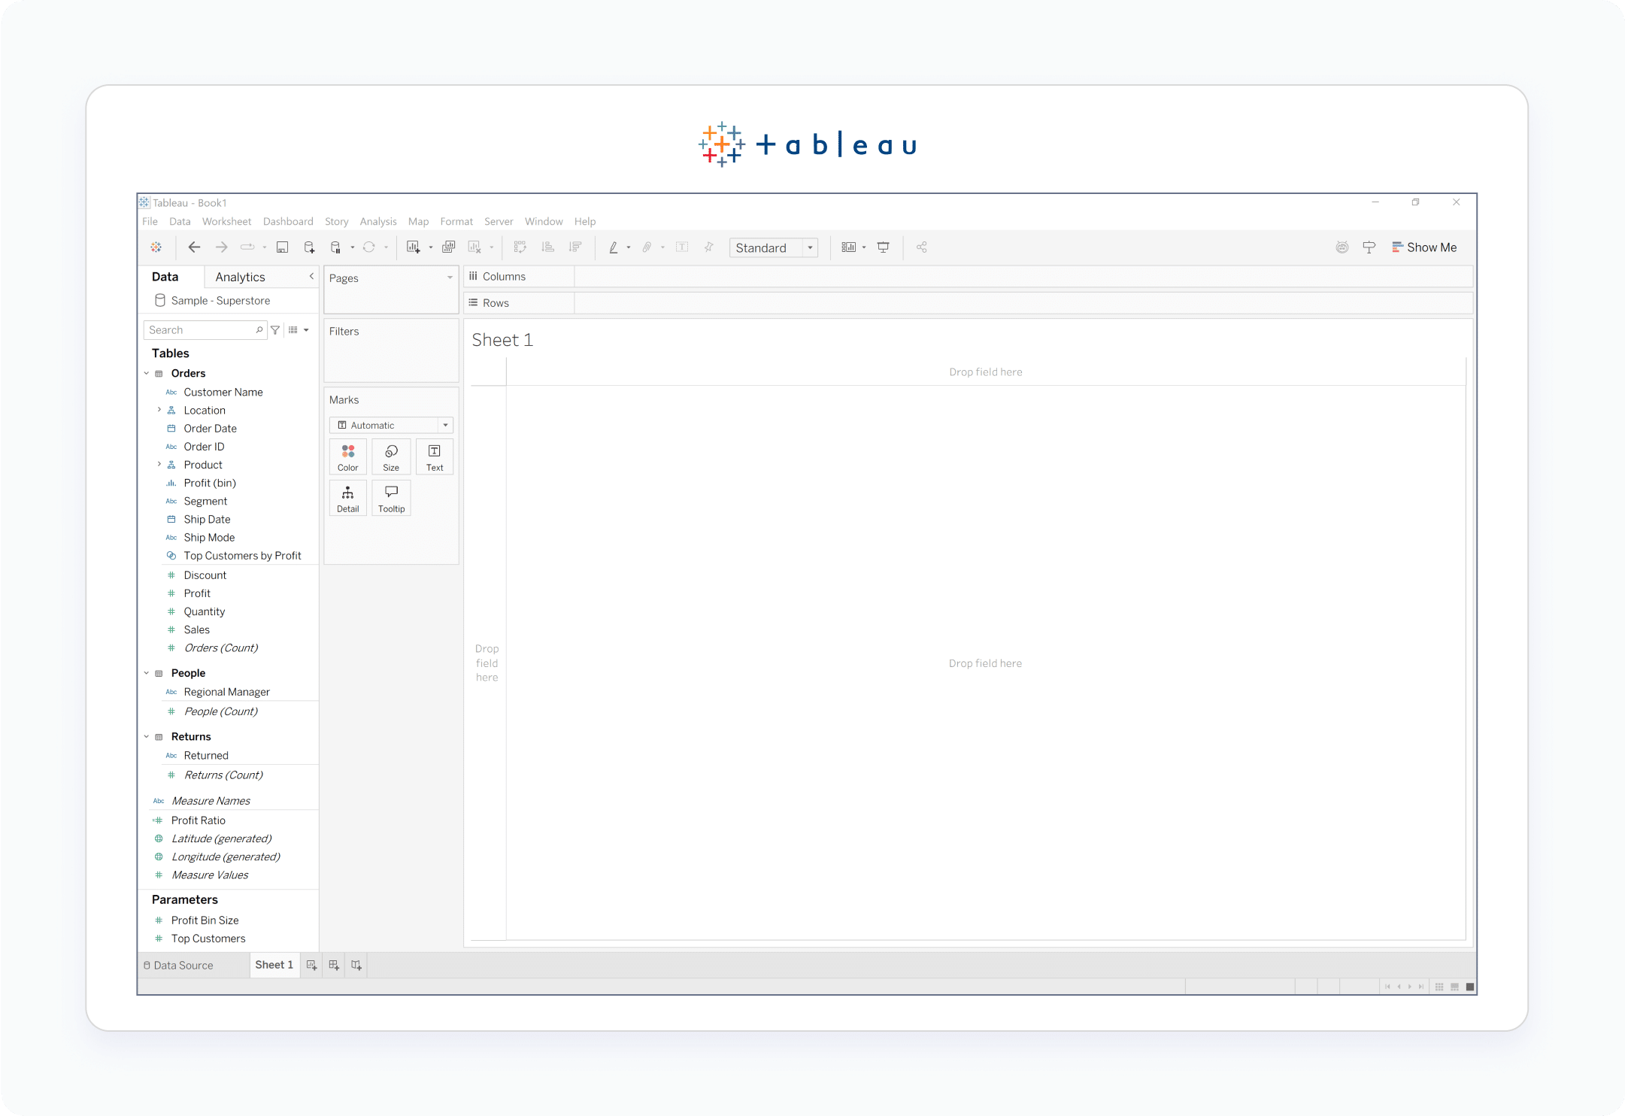
Task: Click the Tooltip marks button
Action: pos(391,498)
